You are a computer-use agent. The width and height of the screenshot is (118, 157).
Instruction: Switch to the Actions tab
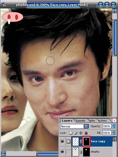[102, 121]
